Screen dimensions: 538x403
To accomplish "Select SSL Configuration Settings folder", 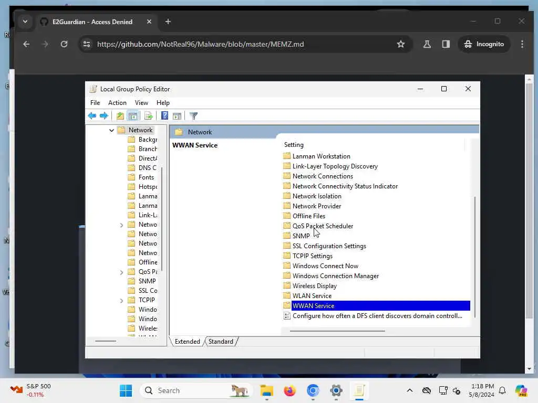I will point(329,246).
